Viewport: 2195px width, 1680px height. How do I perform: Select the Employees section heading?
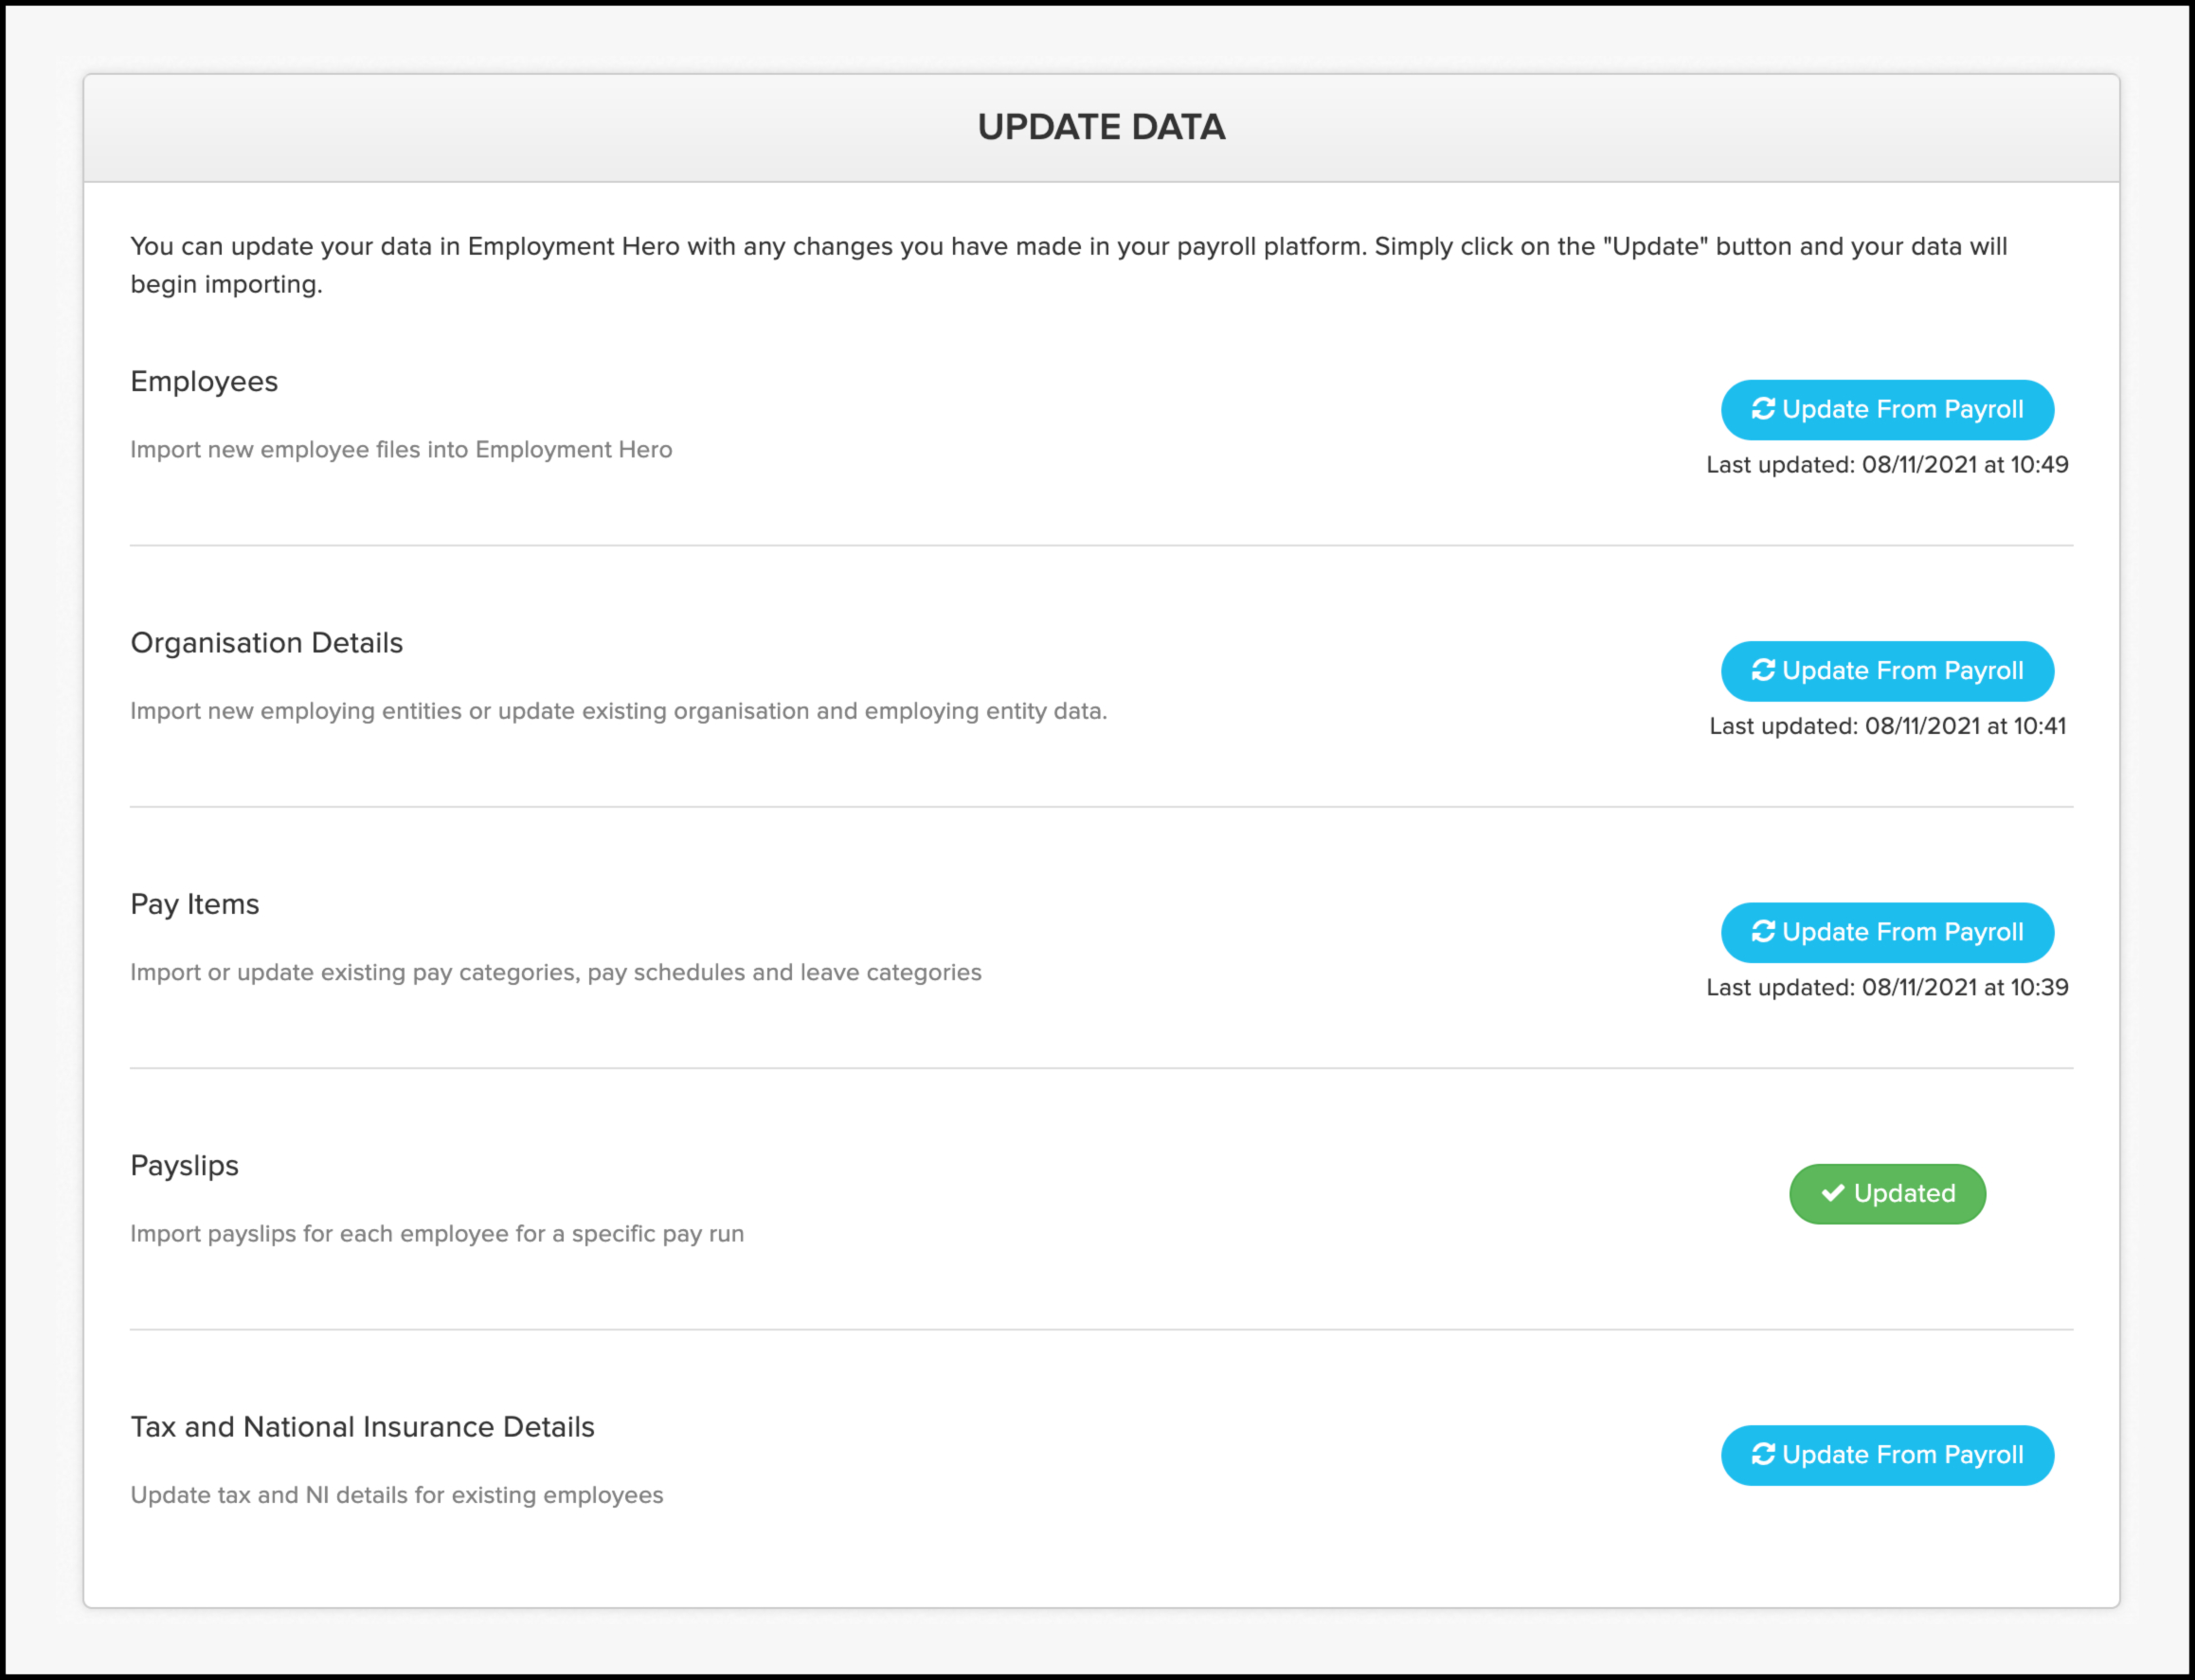pyautogui.click(x=204, y=381)
